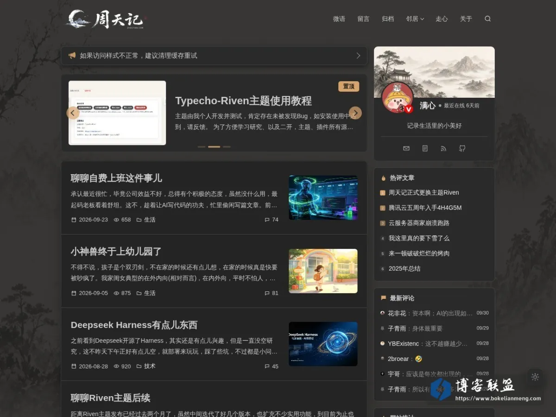Open the featured carousel slide thumbnail
Image resolution: width=556 pixels, height=417 pixels.
[x=117, y=113]
